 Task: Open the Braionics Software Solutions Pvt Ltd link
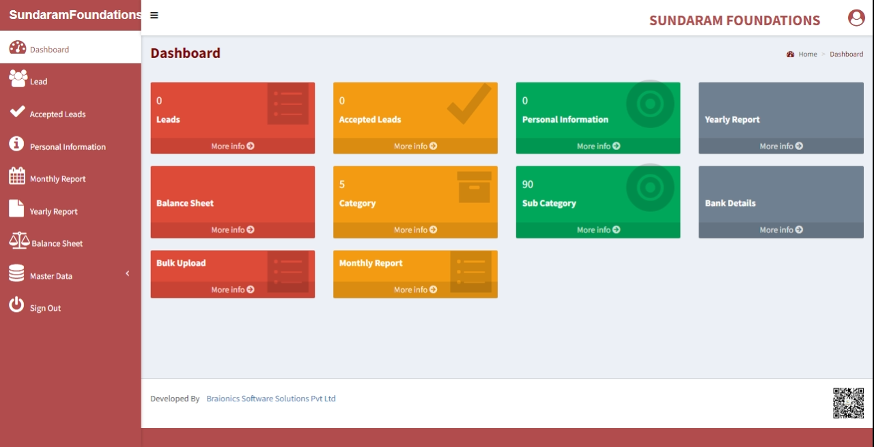click(x=271, y=399)
